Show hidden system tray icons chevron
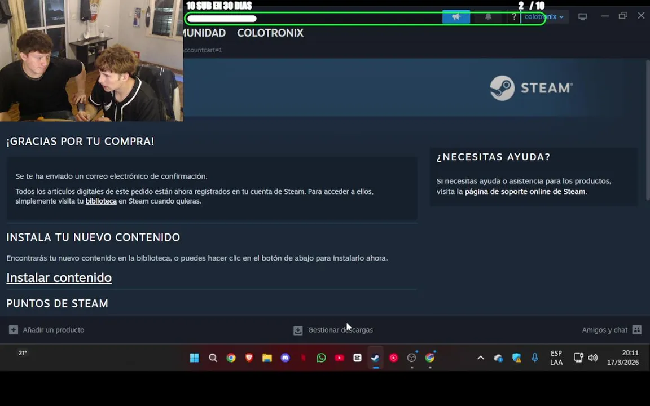The height and width of the screenshot is (406, 650). 481,358
